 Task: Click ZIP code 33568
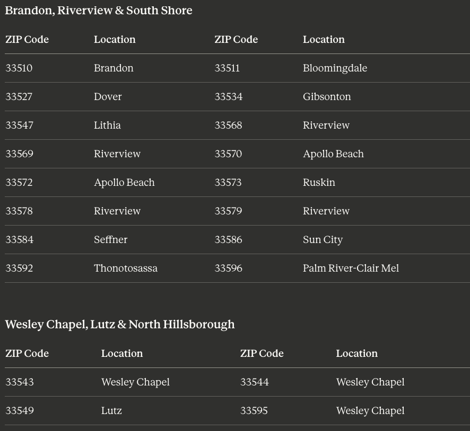(228, 125)
